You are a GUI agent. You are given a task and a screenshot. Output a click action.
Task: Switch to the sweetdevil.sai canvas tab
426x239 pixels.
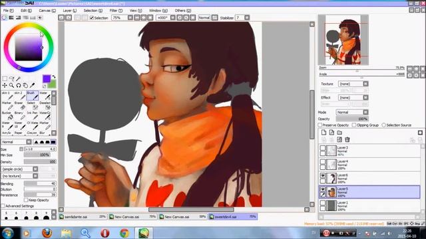tap(234, 217)
